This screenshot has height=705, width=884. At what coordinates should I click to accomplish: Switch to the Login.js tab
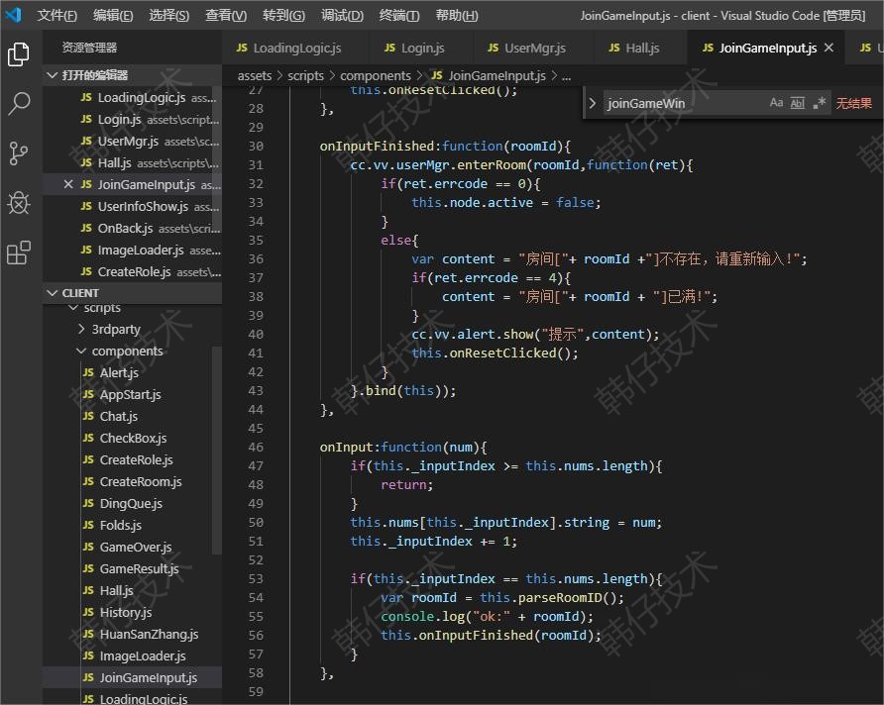pos(419,48)
